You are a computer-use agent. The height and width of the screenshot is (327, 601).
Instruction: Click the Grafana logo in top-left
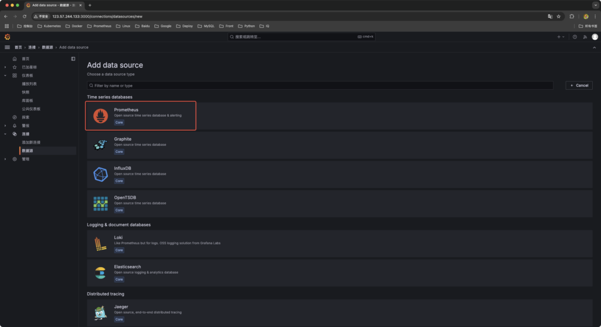[7, 37]
